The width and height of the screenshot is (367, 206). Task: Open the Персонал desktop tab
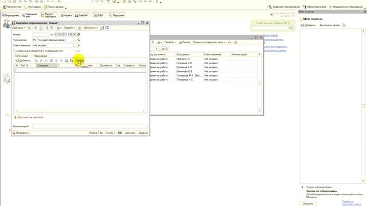pos(116,15)
